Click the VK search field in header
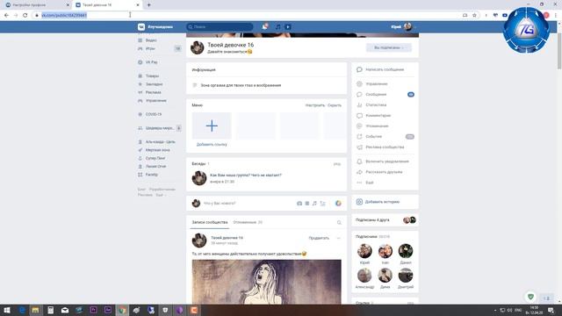Screen dimensions: 562x316 220,27
